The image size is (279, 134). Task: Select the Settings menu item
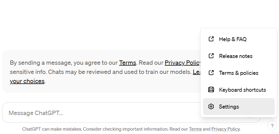point(229,107)
